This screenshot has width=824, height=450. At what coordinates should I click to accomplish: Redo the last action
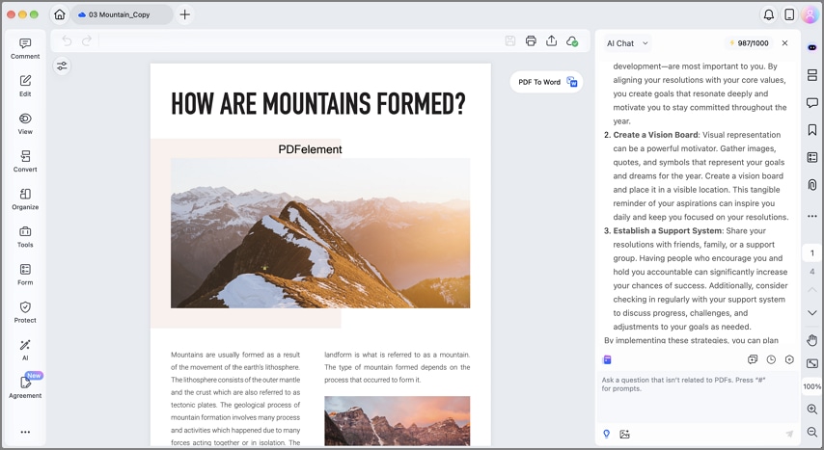point(87,40)
